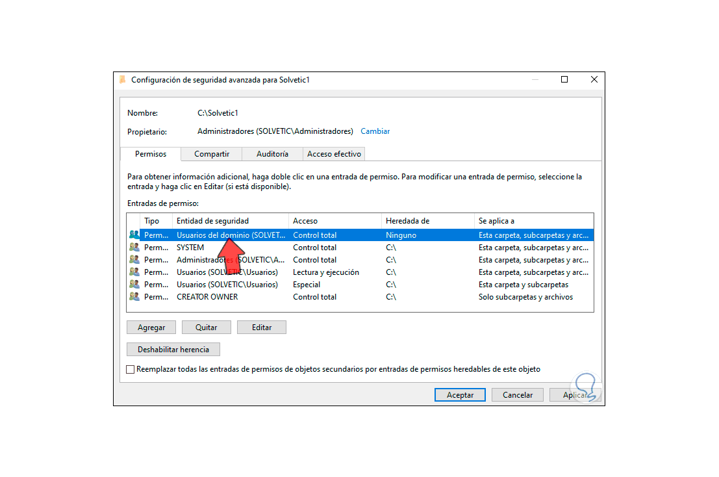The width and height of the screenshot is (719, 477).
Task: Open the Auditoría tab
Action: pyautogui.click(x=271, y=154)
